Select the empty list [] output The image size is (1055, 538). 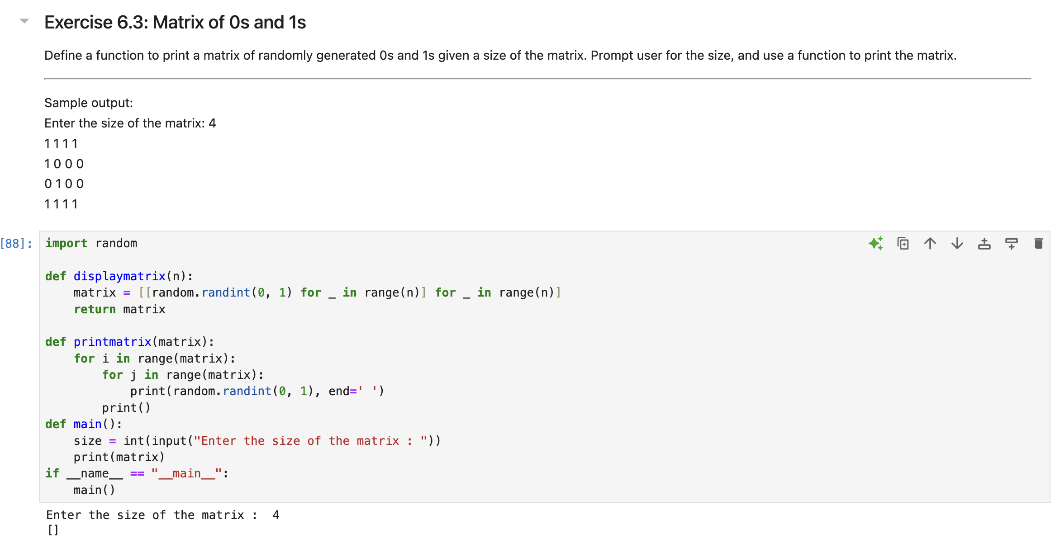(x=51, y=529)
